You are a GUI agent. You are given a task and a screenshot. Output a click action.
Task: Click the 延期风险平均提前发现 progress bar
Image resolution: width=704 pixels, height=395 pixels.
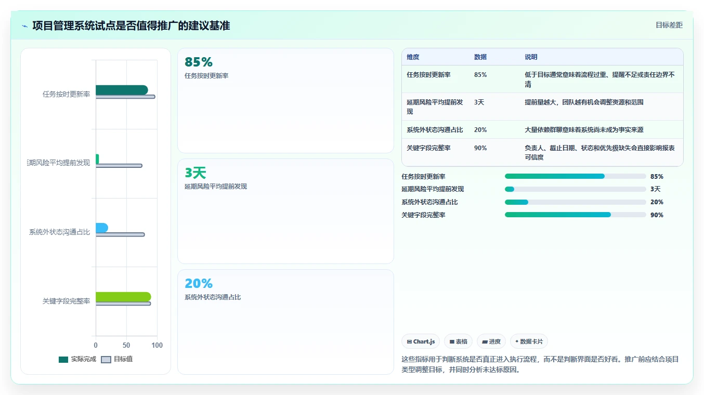[575, 189]
